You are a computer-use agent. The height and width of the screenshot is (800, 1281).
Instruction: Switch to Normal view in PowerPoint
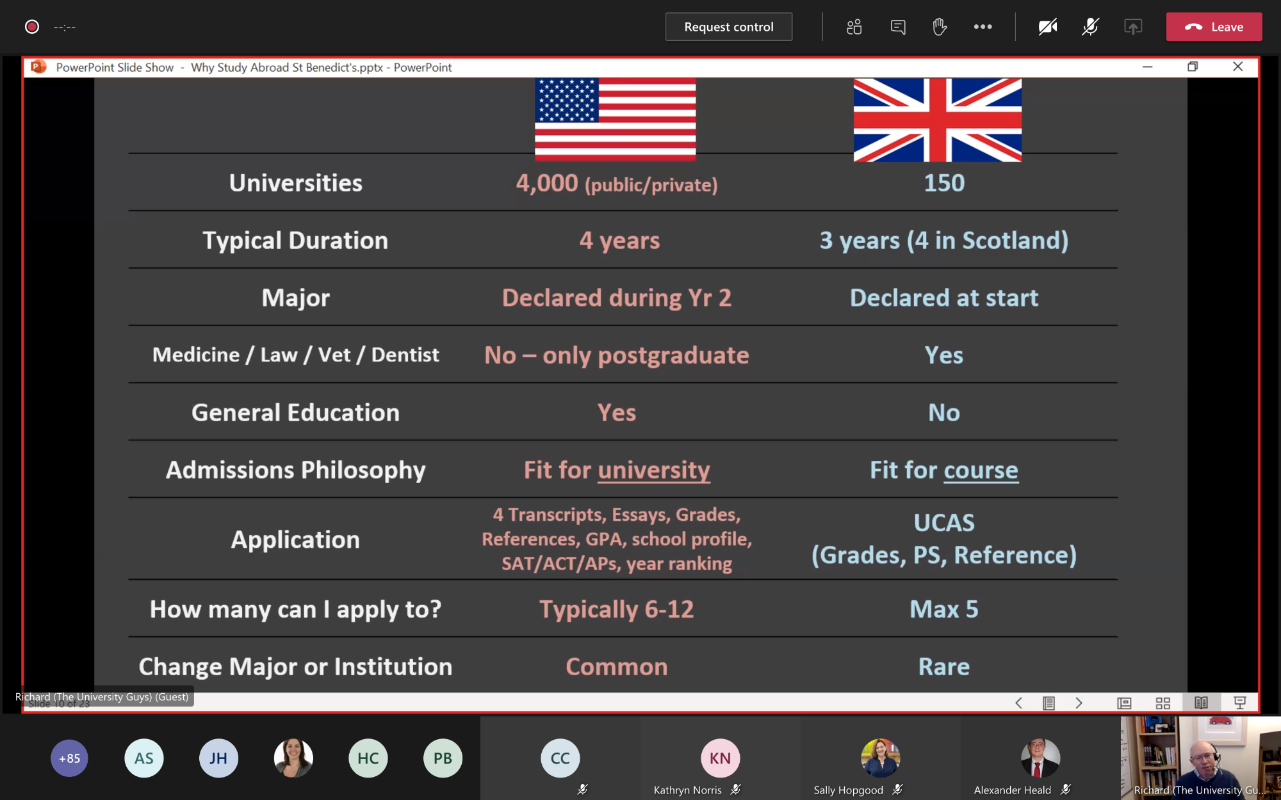(1124, 703)
